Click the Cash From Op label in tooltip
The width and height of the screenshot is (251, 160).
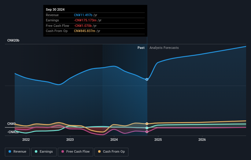point(57,31)
